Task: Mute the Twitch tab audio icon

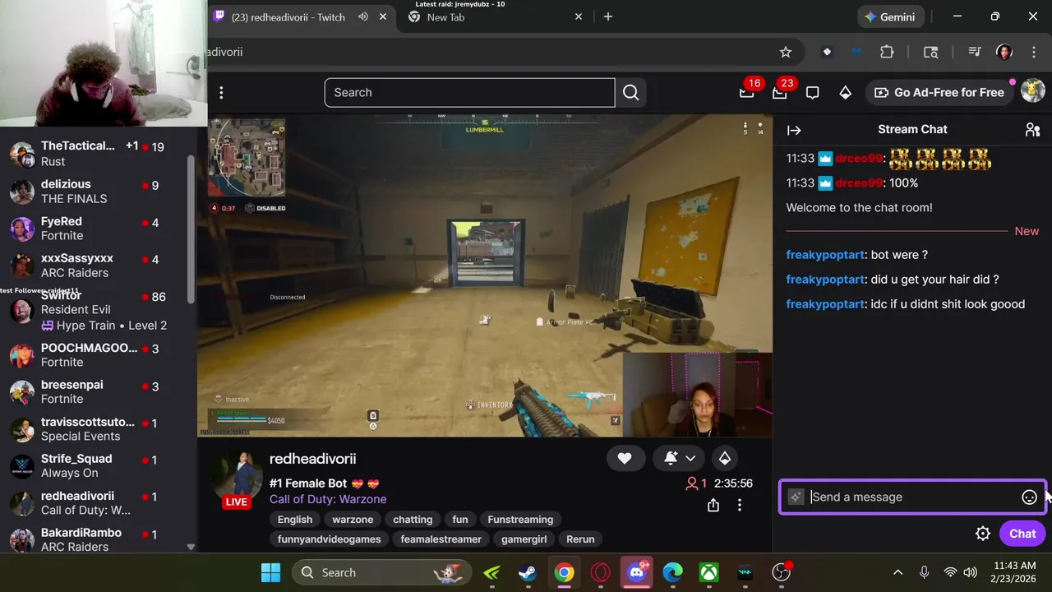Action: coord(363,16)
